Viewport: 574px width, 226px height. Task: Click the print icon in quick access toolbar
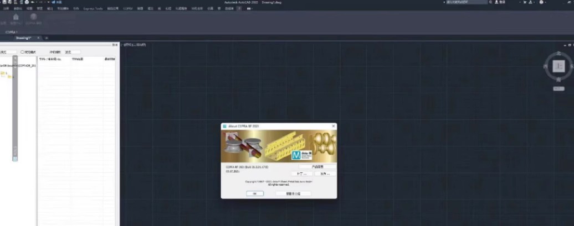tap(27, 2)
